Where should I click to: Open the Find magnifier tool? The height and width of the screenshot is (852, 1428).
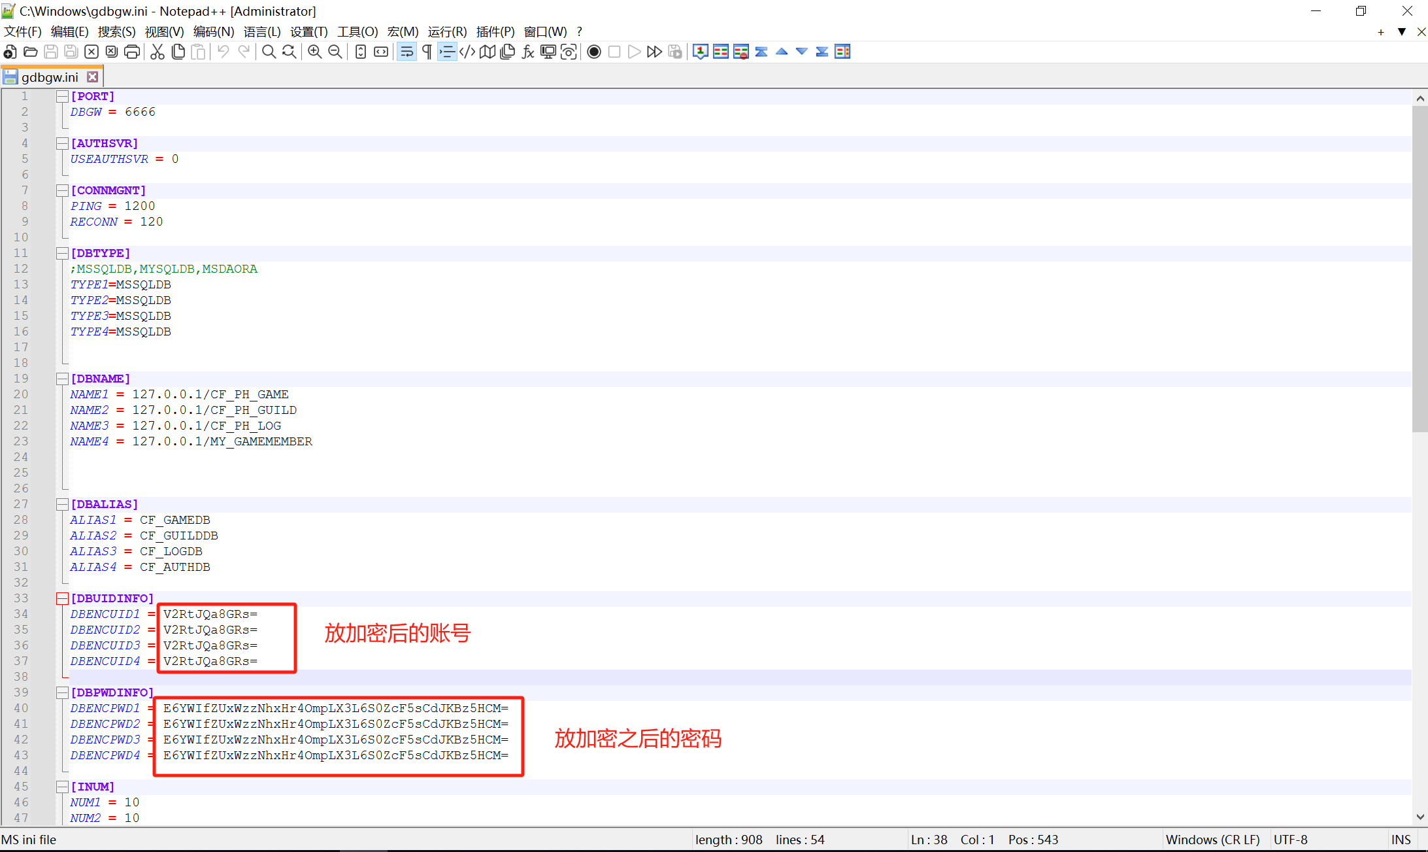[x=268, y=52]
